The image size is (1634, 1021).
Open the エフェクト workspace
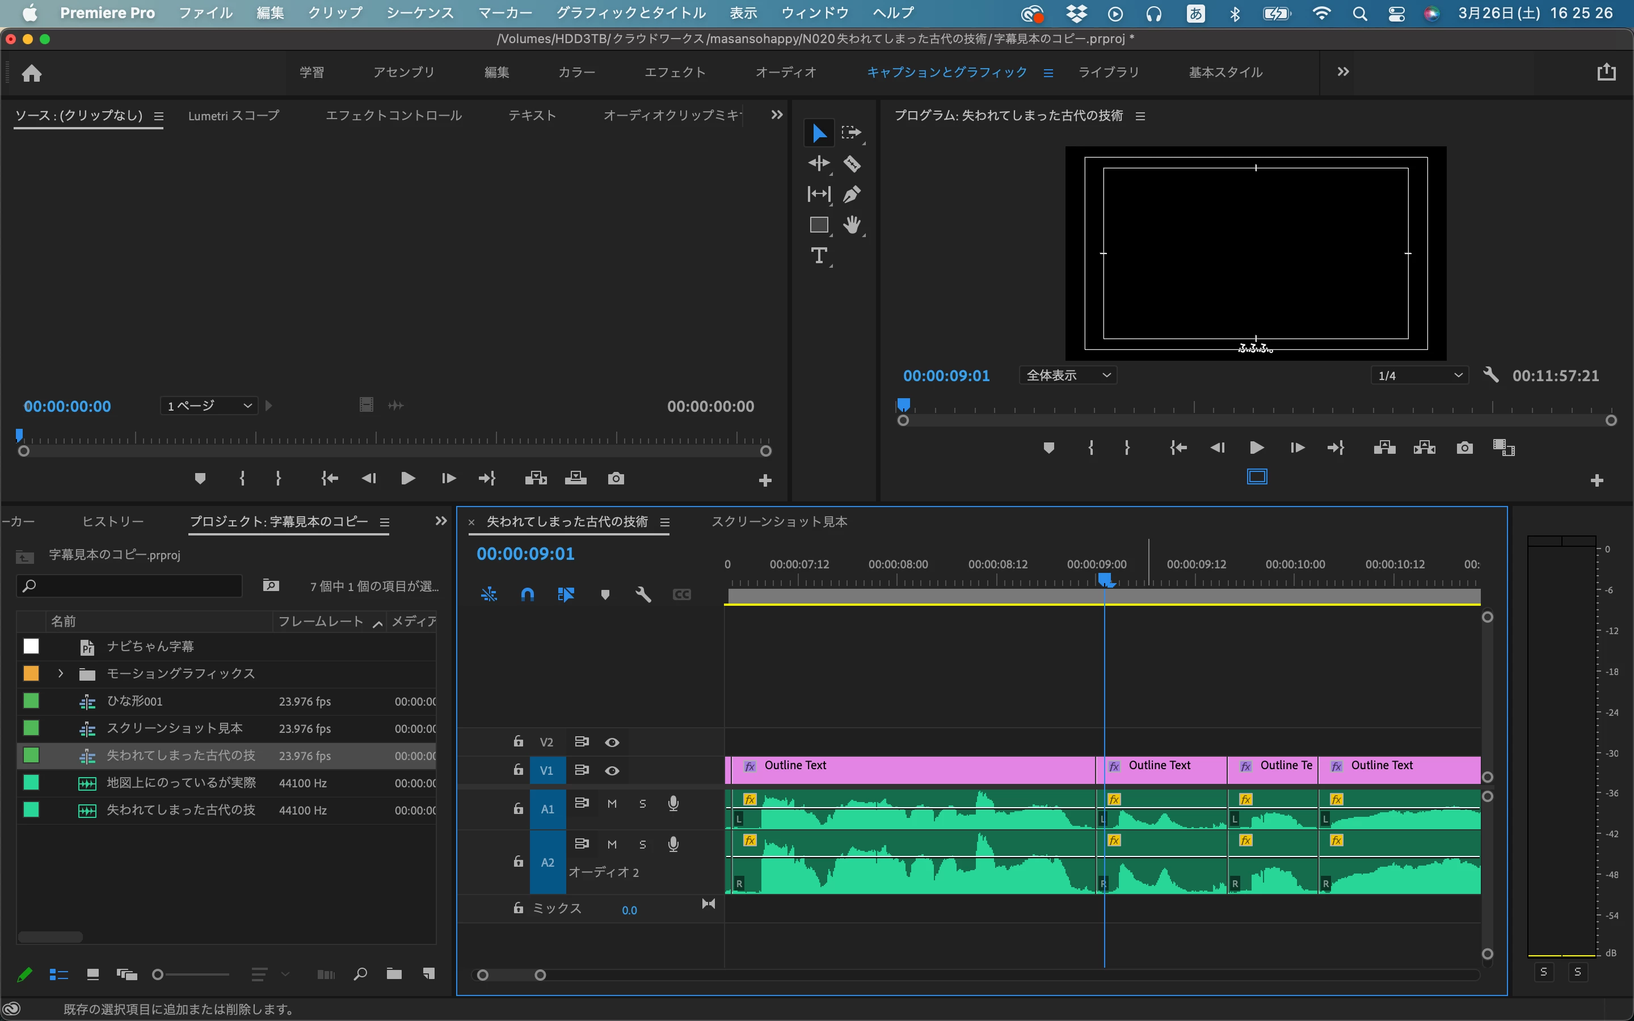pos(675,72)
